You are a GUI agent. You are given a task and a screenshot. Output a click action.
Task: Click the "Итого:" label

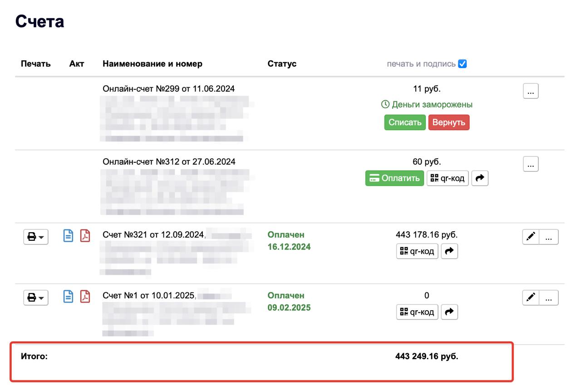[34, 356]
